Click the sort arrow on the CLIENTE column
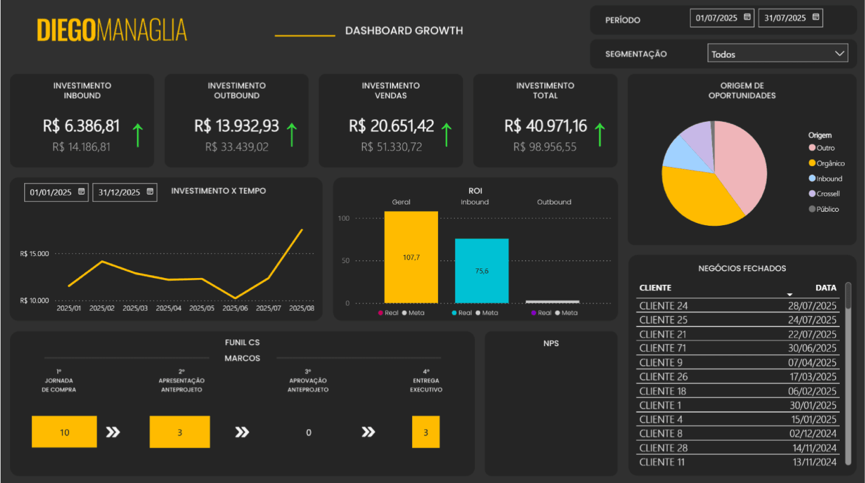Image resolution: width=865 pixels, height=483 pixels. tap(790, 294)
